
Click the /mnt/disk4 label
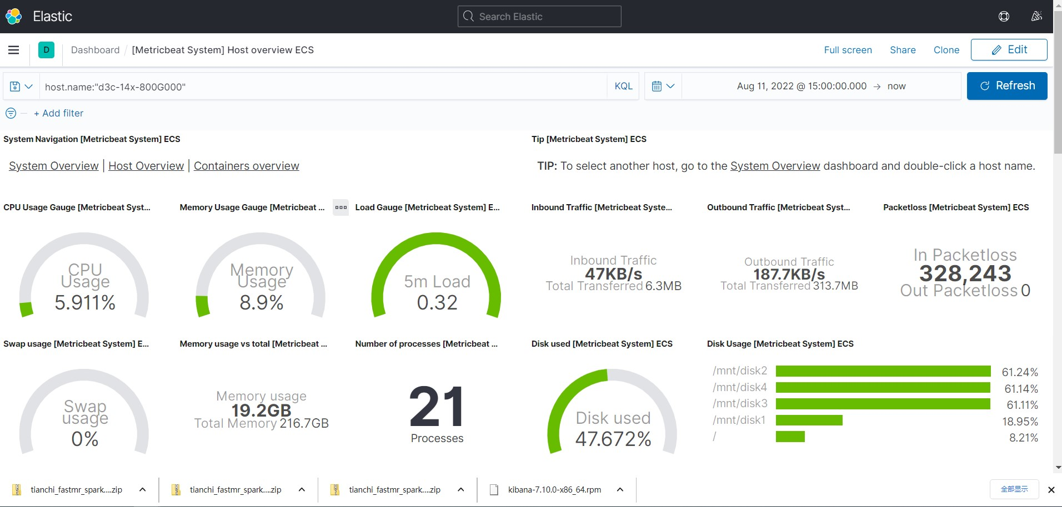pos(740,387)
